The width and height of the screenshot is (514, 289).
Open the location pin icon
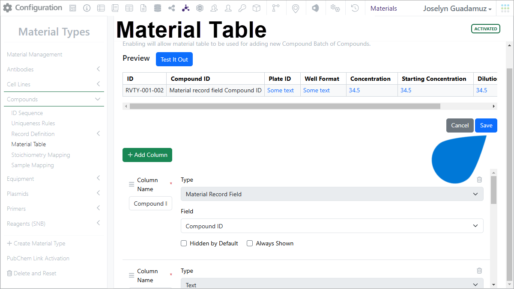[296, 8]
